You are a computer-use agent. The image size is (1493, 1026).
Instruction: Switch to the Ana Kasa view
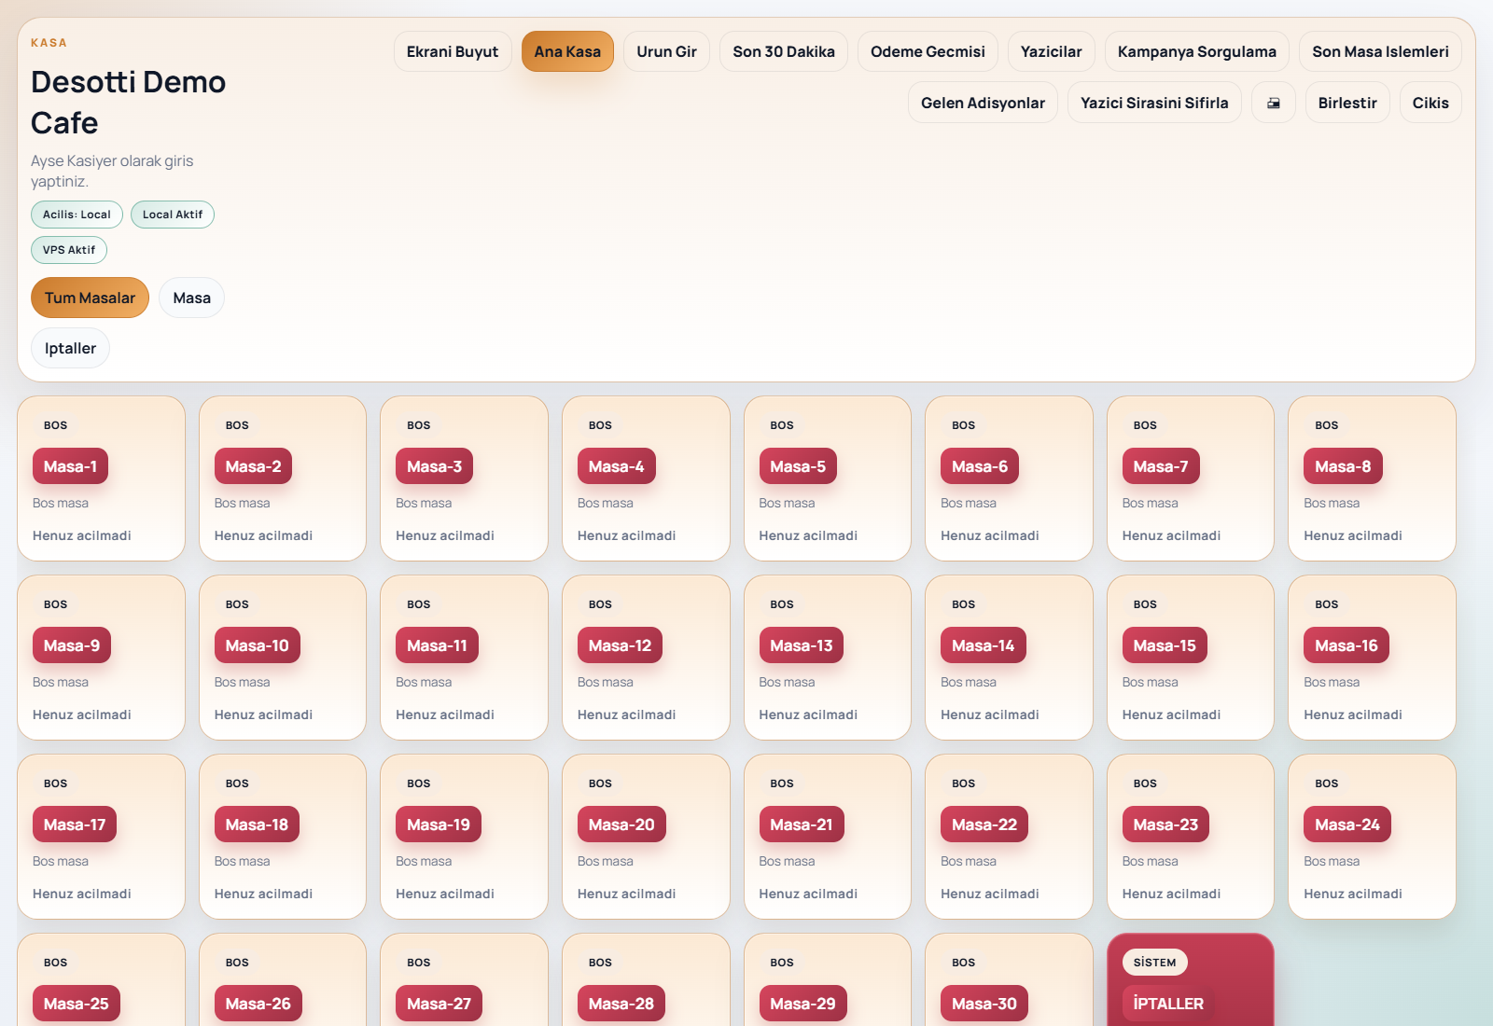567,51
